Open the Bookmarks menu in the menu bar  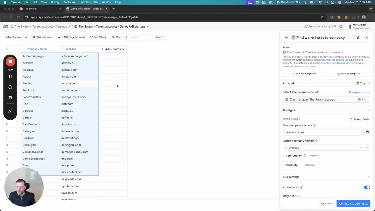pos(70,2)
